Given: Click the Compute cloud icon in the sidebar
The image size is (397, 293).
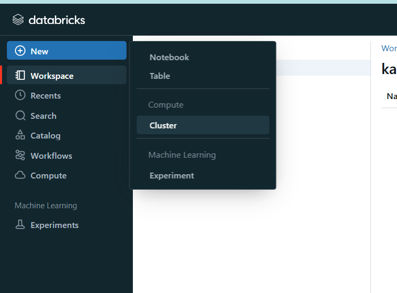Looking at the screenshot, I should pyautogui.click(x=20, y=175).
